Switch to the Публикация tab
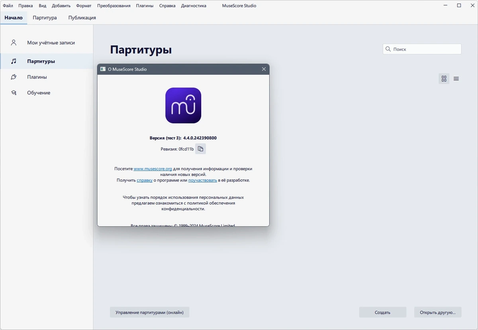Viewport: 478px width, 330px height. pos(82,18)
